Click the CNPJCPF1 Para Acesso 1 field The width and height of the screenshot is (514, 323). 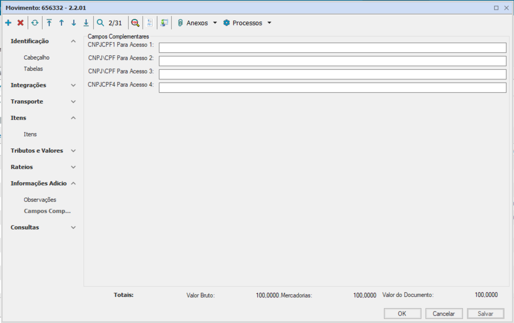point(332,48)
